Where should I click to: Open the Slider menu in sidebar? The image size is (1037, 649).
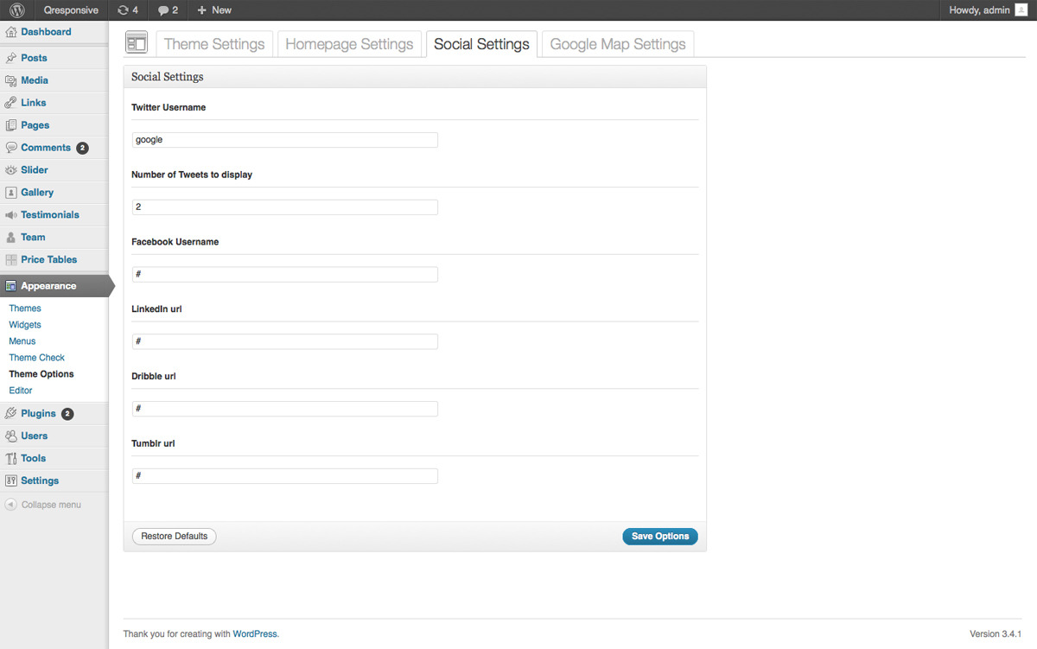point(35,170)
